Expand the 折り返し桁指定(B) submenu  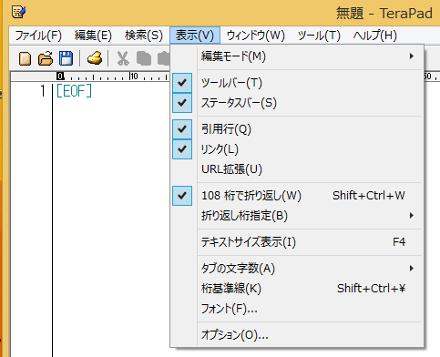tap(298, 216)
